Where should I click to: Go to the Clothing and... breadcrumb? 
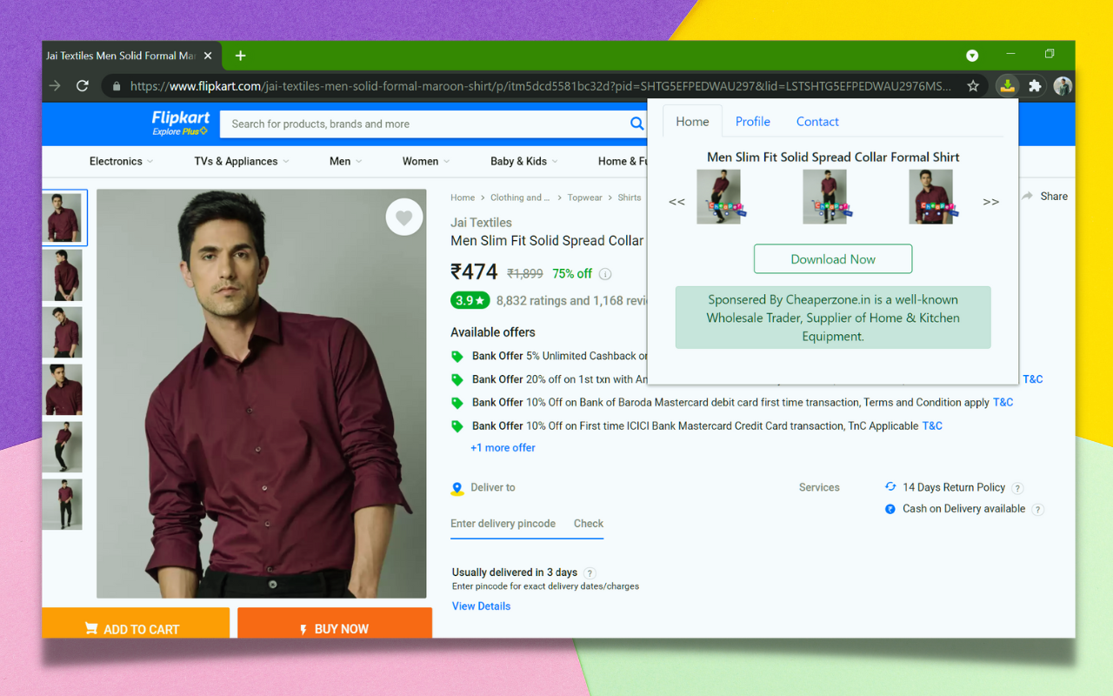point(520,197)
